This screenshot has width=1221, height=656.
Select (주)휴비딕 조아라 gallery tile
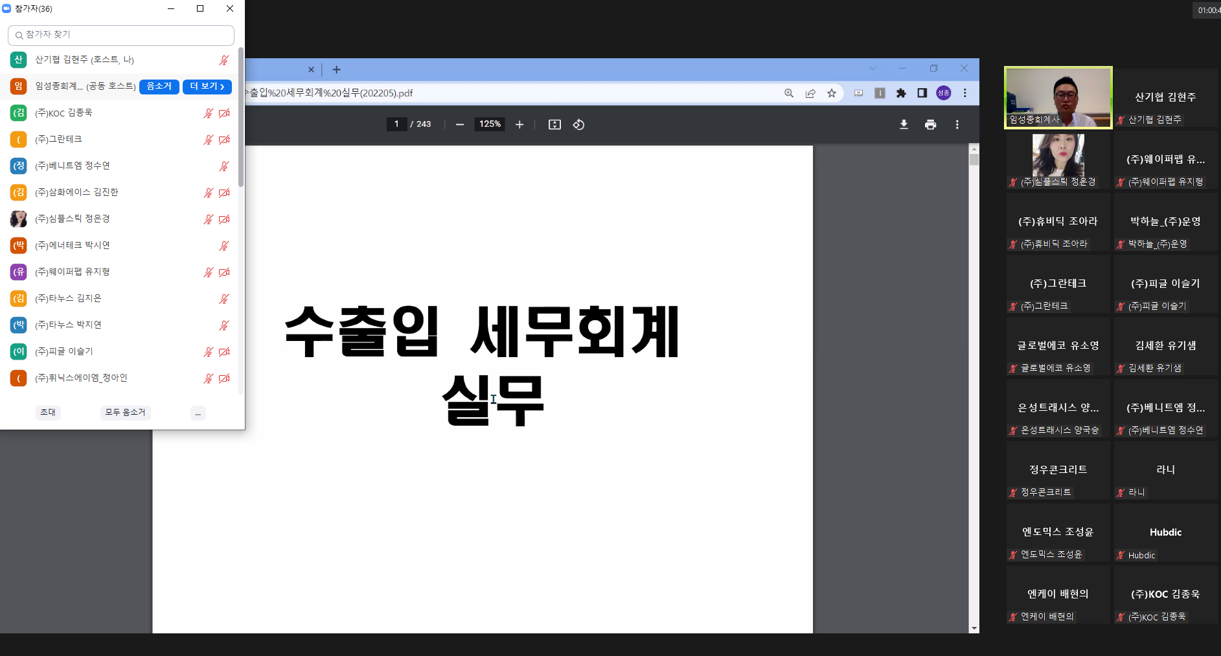coord(1058,222)
